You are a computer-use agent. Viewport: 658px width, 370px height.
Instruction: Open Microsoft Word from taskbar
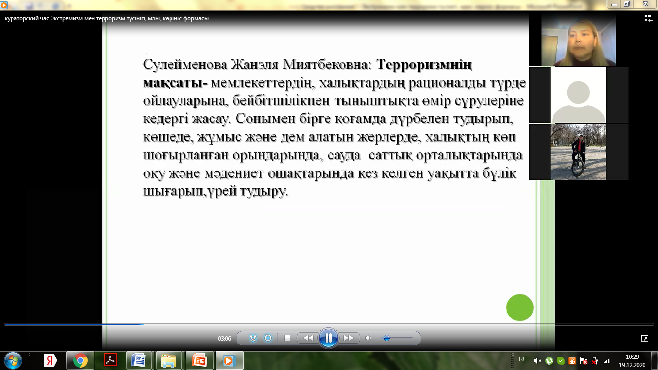[139, 360]
